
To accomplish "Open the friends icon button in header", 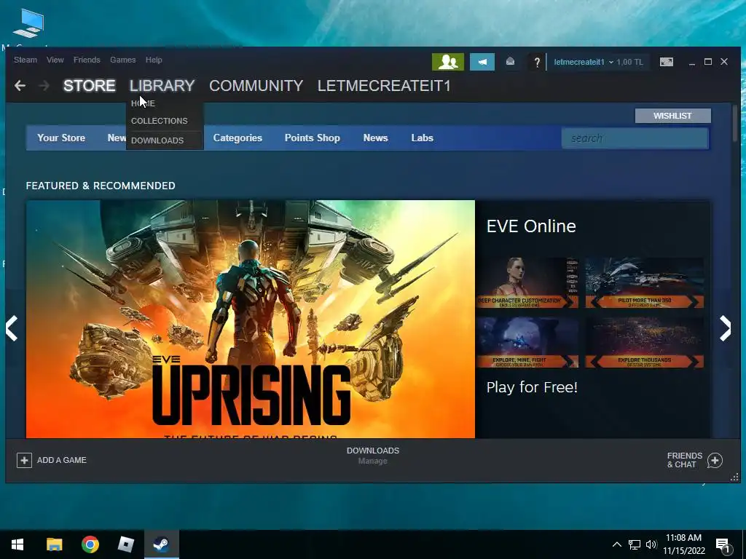I will tap(448, 62).
